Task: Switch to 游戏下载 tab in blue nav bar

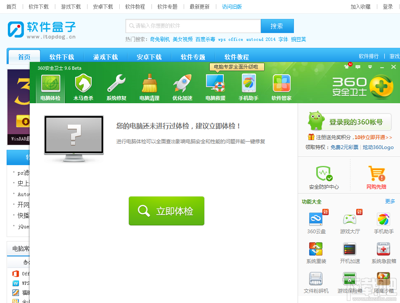Action: (105, 57)
